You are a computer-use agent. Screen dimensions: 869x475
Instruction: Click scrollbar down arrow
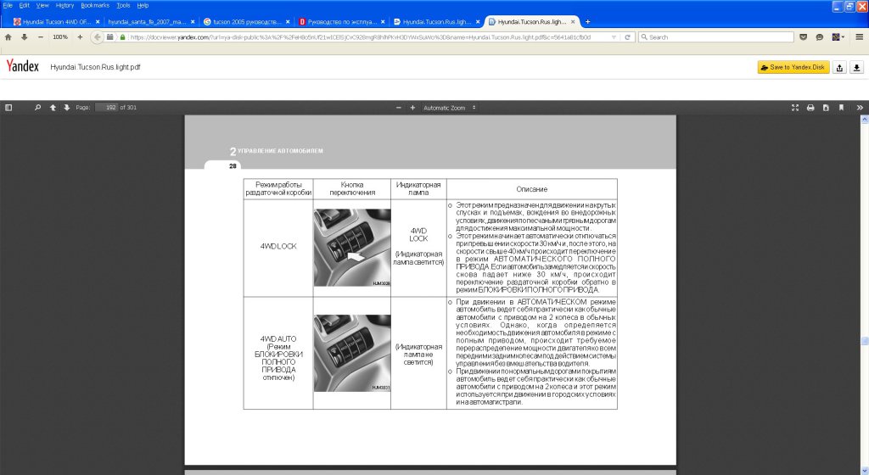pyautogui.click(x=864, y=471)
